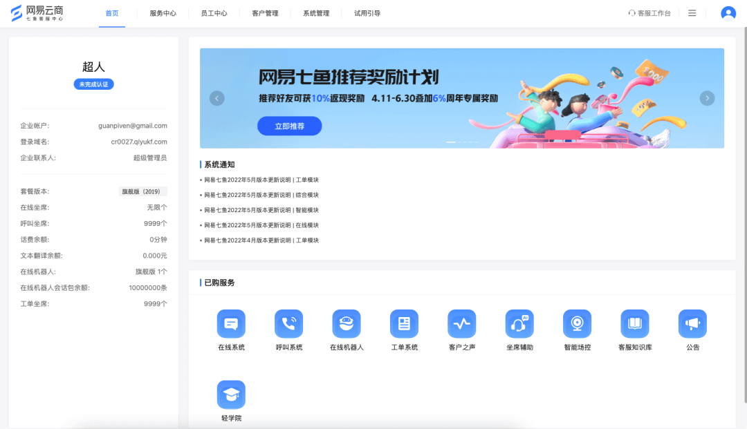Open the 智能场控 webcam icon
The height and width of the screenshot is (429, 747).
[577, 323]
